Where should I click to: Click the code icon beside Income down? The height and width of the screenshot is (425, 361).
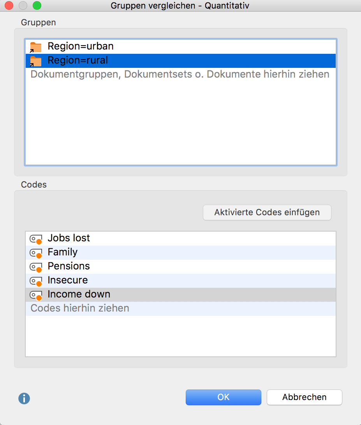coord(36,294)
